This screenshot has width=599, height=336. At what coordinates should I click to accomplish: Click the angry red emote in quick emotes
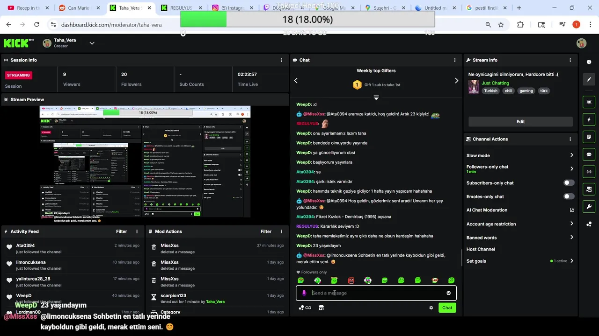click(351, 280)
